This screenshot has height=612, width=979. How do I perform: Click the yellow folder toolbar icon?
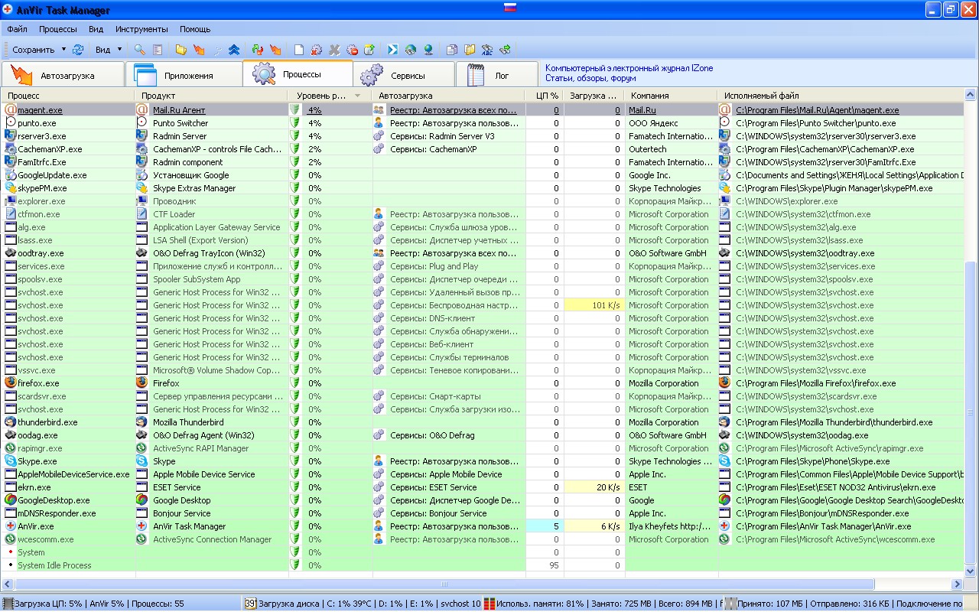181,50
